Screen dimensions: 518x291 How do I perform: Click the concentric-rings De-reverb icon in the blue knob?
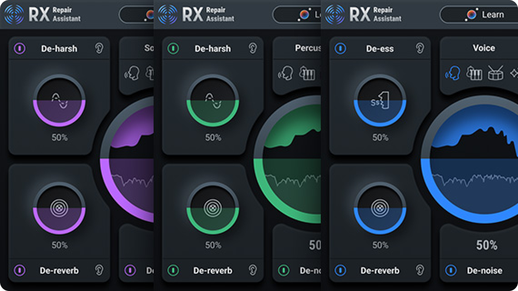(x=380, y=208)
